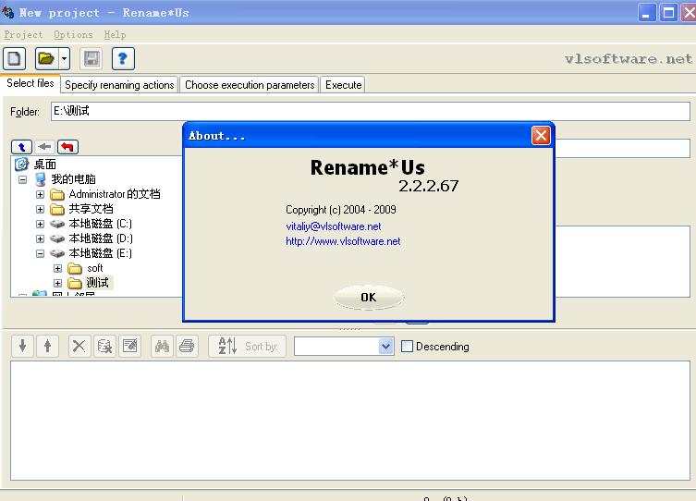This screenshot has height=501, width=696.
Task: Click the blue up-one-level folder button
Action: pyautogui.click(x=22, y=146)
